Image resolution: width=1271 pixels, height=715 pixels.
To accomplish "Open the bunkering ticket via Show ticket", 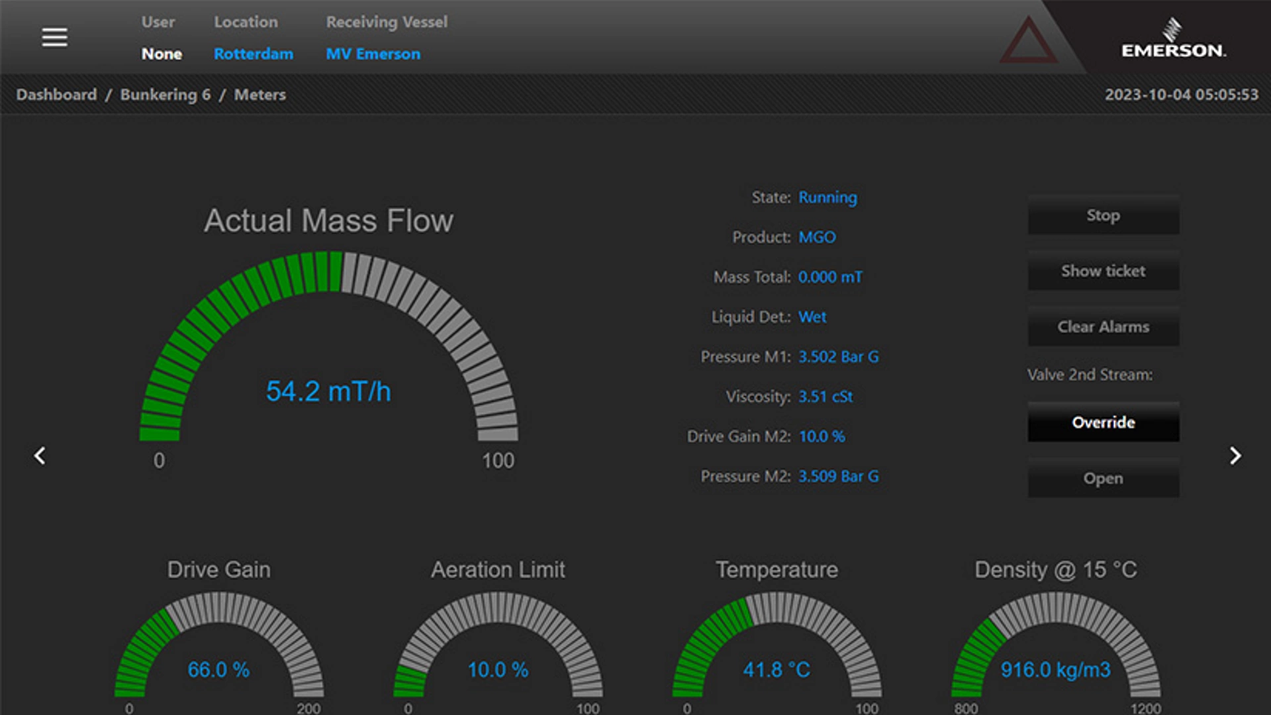I will click(1102, 271).
